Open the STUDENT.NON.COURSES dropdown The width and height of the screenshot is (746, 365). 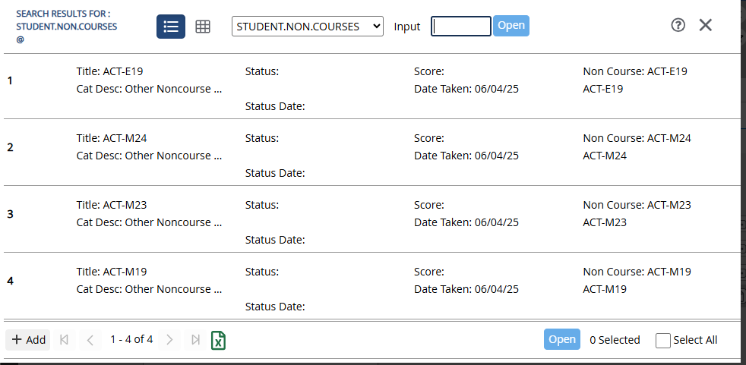coord(308,26)
